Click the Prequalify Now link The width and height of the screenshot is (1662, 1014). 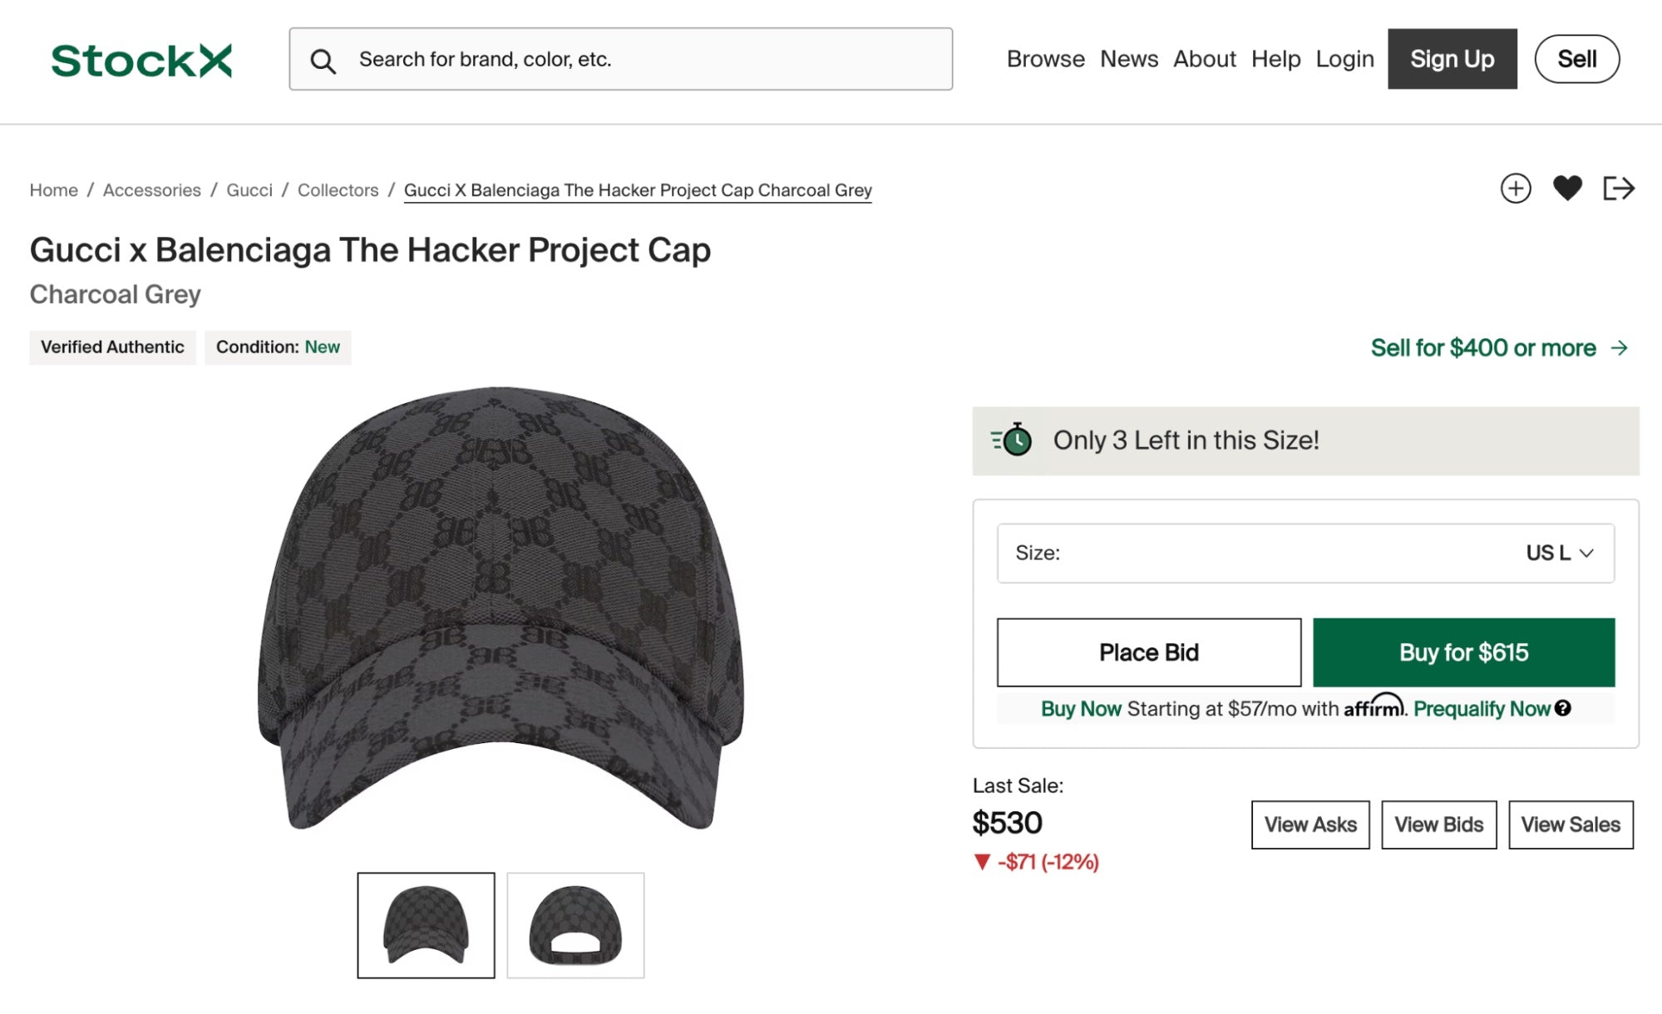[1482, 709]
